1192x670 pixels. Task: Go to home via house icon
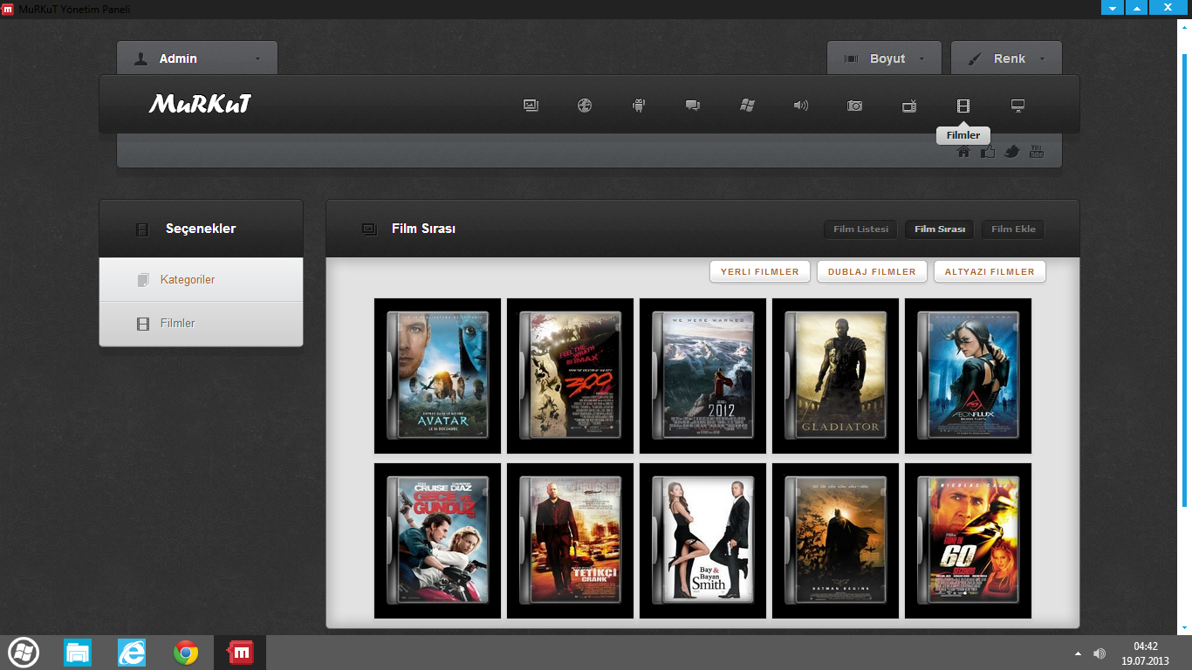point(964,151)
